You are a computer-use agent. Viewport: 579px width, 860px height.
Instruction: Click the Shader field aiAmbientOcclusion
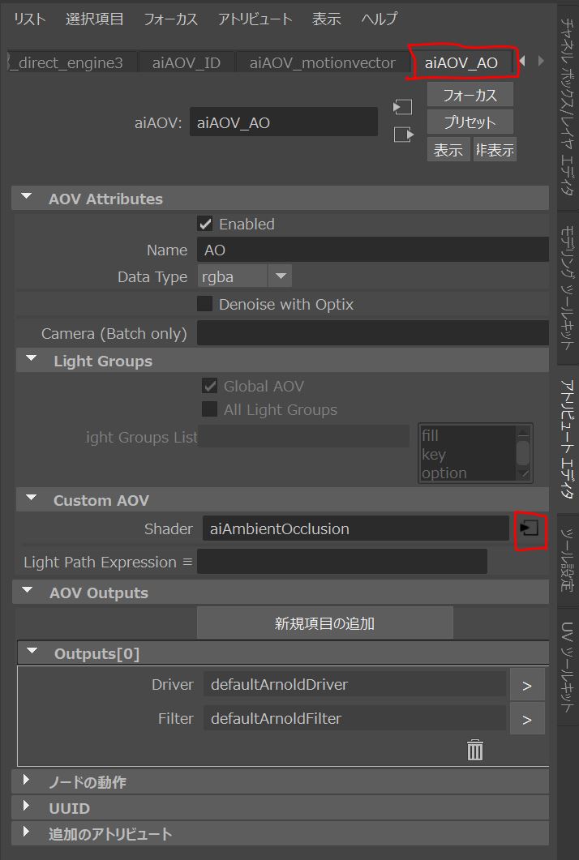(x=356, y=528)
